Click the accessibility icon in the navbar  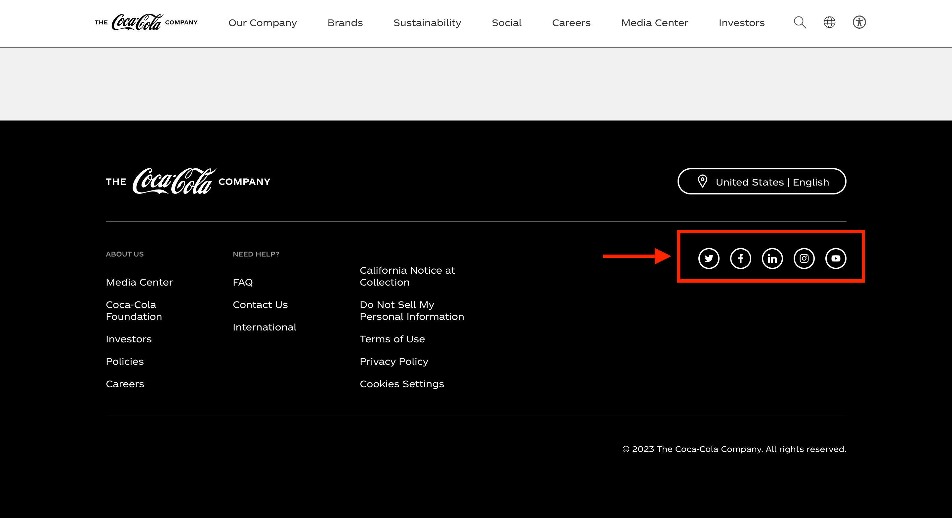tap(859, 22)
